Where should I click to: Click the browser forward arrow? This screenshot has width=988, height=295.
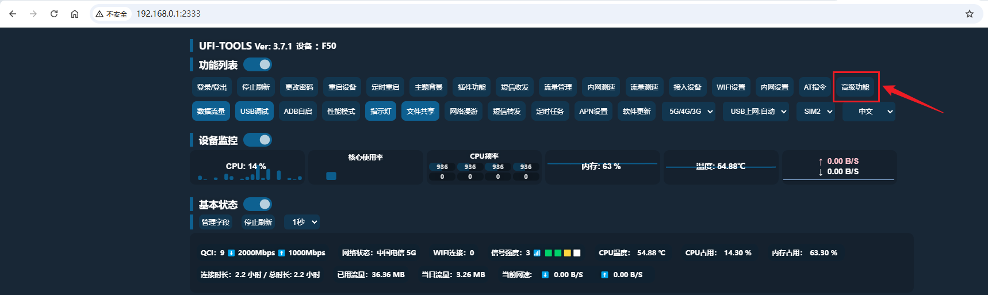click(33, 14)
